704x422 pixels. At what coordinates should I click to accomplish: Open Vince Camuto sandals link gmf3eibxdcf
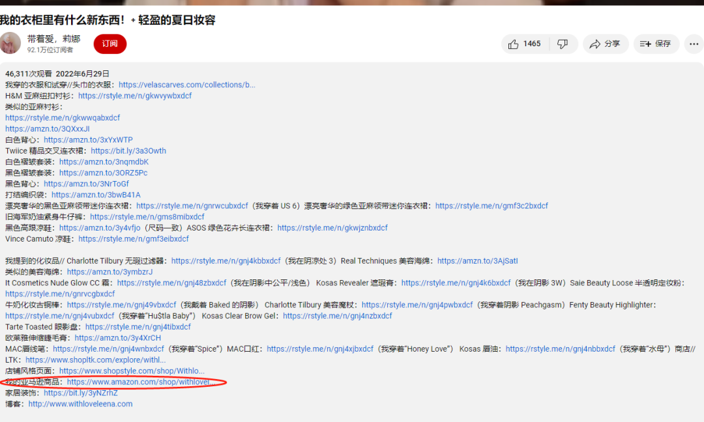(134, 238)
